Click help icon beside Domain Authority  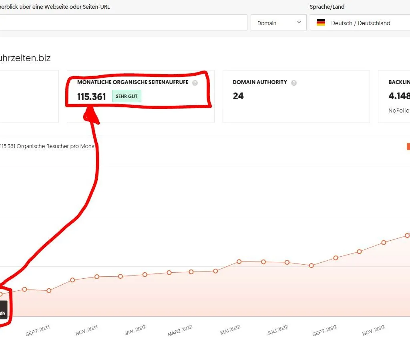(294, 83)
